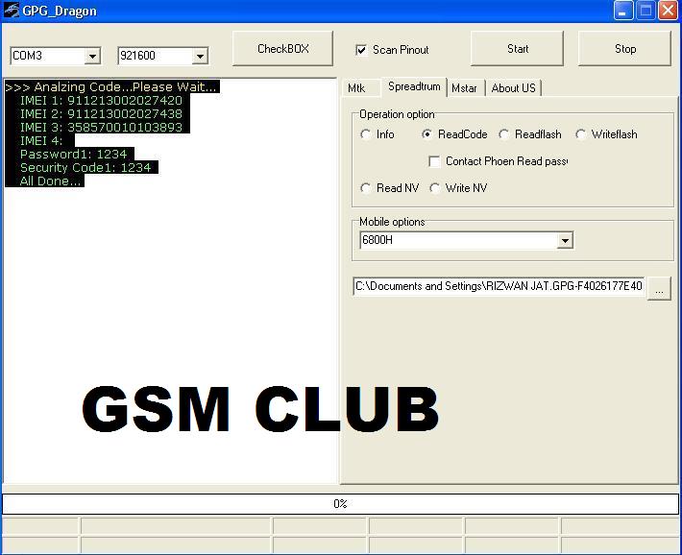Select the Readflash radio option

click(504, 134)
